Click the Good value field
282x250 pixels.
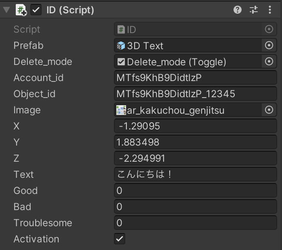click(196, 191)
